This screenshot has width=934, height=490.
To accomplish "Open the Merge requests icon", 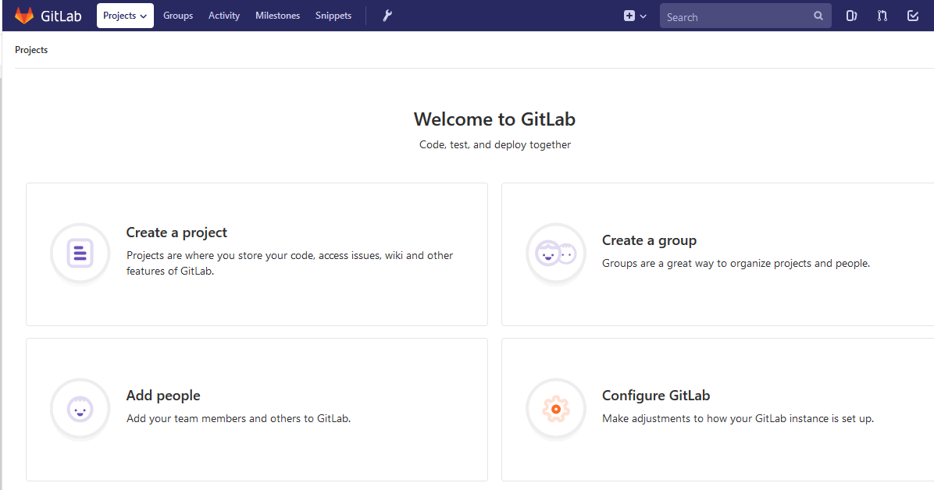I will click(x=882, y=16).
